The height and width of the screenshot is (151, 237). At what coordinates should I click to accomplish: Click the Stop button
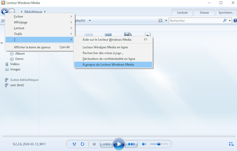click(94, 144)
